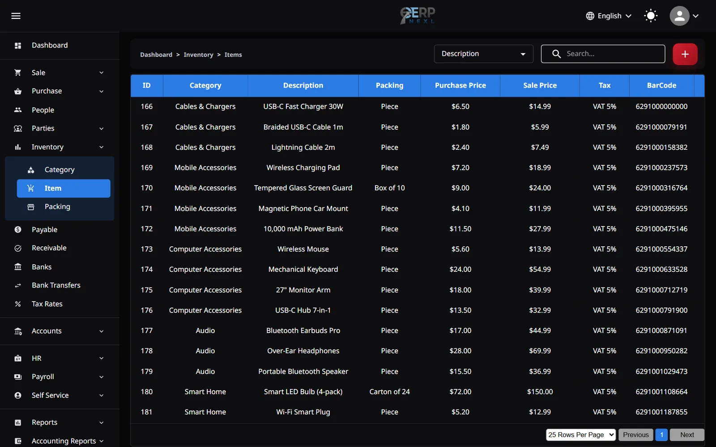Open the hamburger menu icon
The image size is (716, 447).
point(16,16)
